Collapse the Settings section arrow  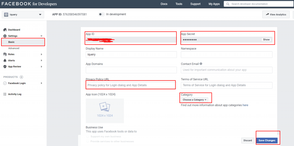click(x=41, y=36)
